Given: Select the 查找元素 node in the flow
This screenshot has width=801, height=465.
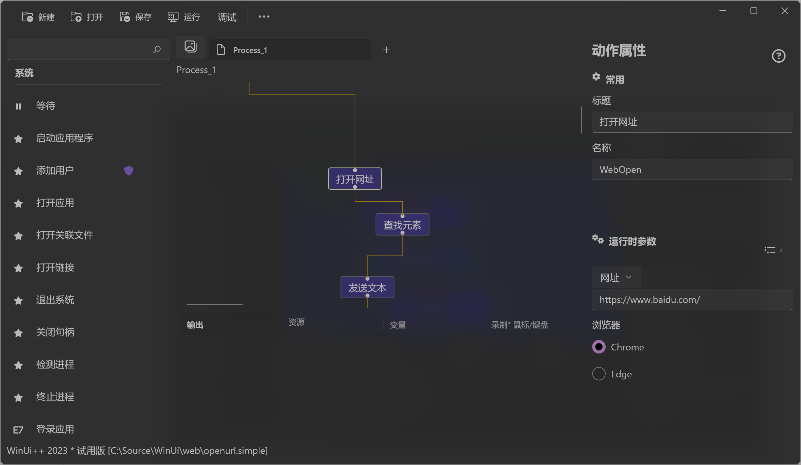Looking at the screenshot, I should 402,225.
